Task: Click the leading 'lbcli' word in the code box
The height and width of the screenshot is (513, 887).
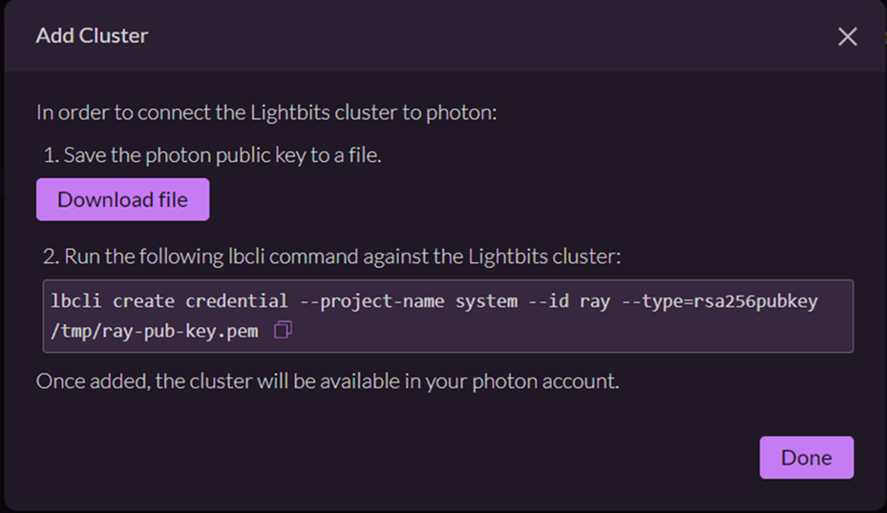Action: [x=75, y=301]
